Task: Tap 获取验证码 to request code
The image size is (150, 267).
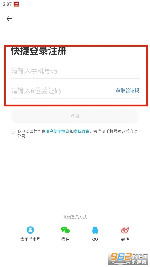Action: click(x=127, y=91)
